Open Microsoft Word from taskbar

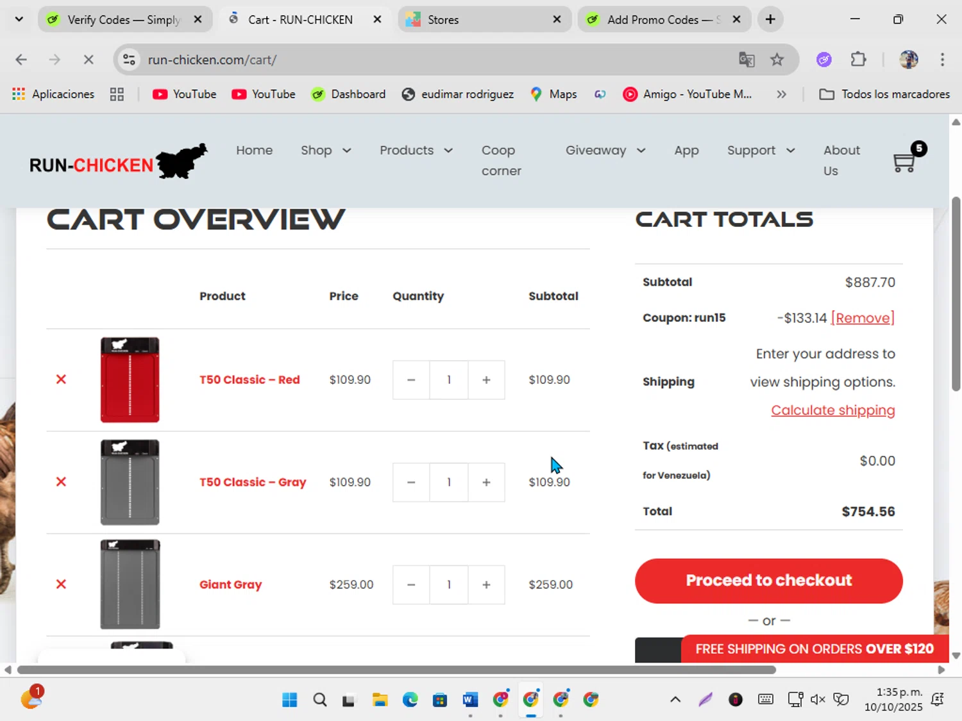[470, 700]
